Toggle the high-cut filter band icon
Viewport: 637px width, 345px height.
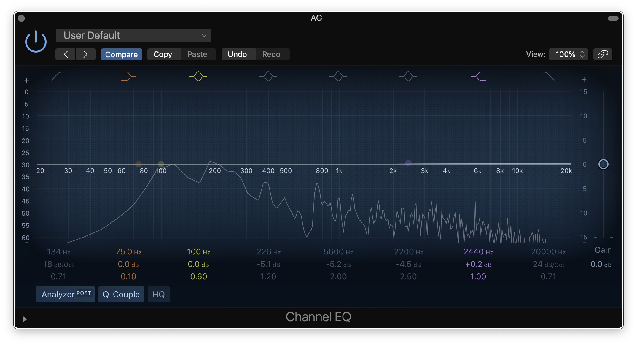548,76
